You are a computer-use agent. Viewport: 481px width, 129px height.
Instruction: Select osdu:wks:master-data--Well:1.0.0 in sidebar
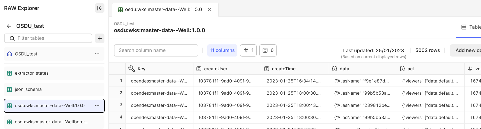(54, 106)
